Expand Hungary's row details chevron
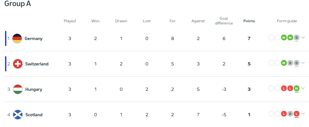The width and height of the screenshot is (309, 127). (x=303, y=89)
